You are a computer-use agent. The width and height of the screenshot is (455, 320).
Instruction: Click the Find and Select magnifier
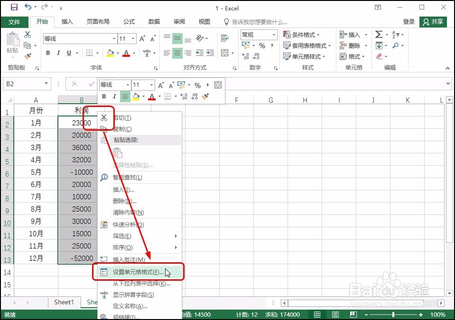point(395,45)
